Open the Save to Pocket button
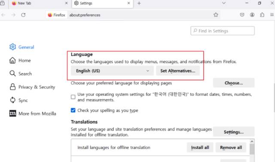The width and height of the screenshot is (275, 162). [242, 15]
